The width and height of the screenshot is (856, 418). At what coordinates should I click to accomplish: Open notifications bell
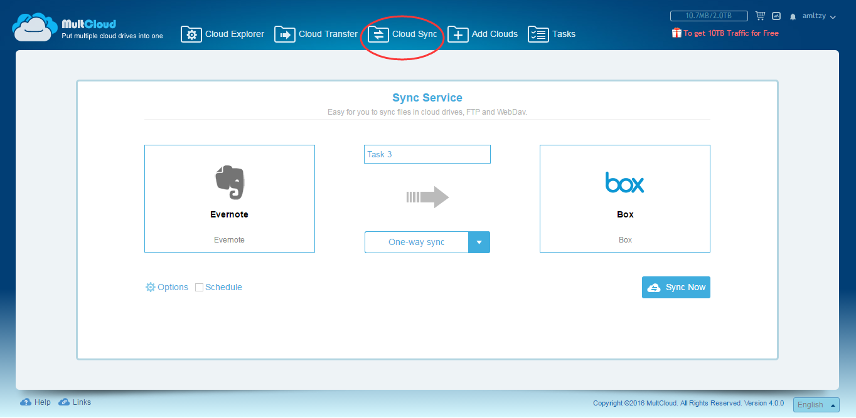pos(793,17)
